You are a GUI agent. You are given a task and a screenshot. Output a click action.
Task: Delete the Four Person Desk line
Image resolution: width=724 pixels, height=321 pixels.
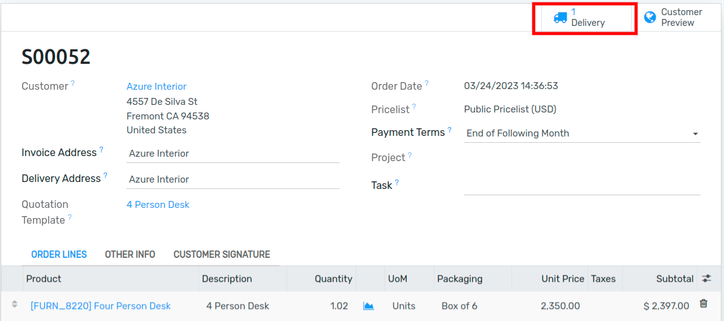point(703,303)
